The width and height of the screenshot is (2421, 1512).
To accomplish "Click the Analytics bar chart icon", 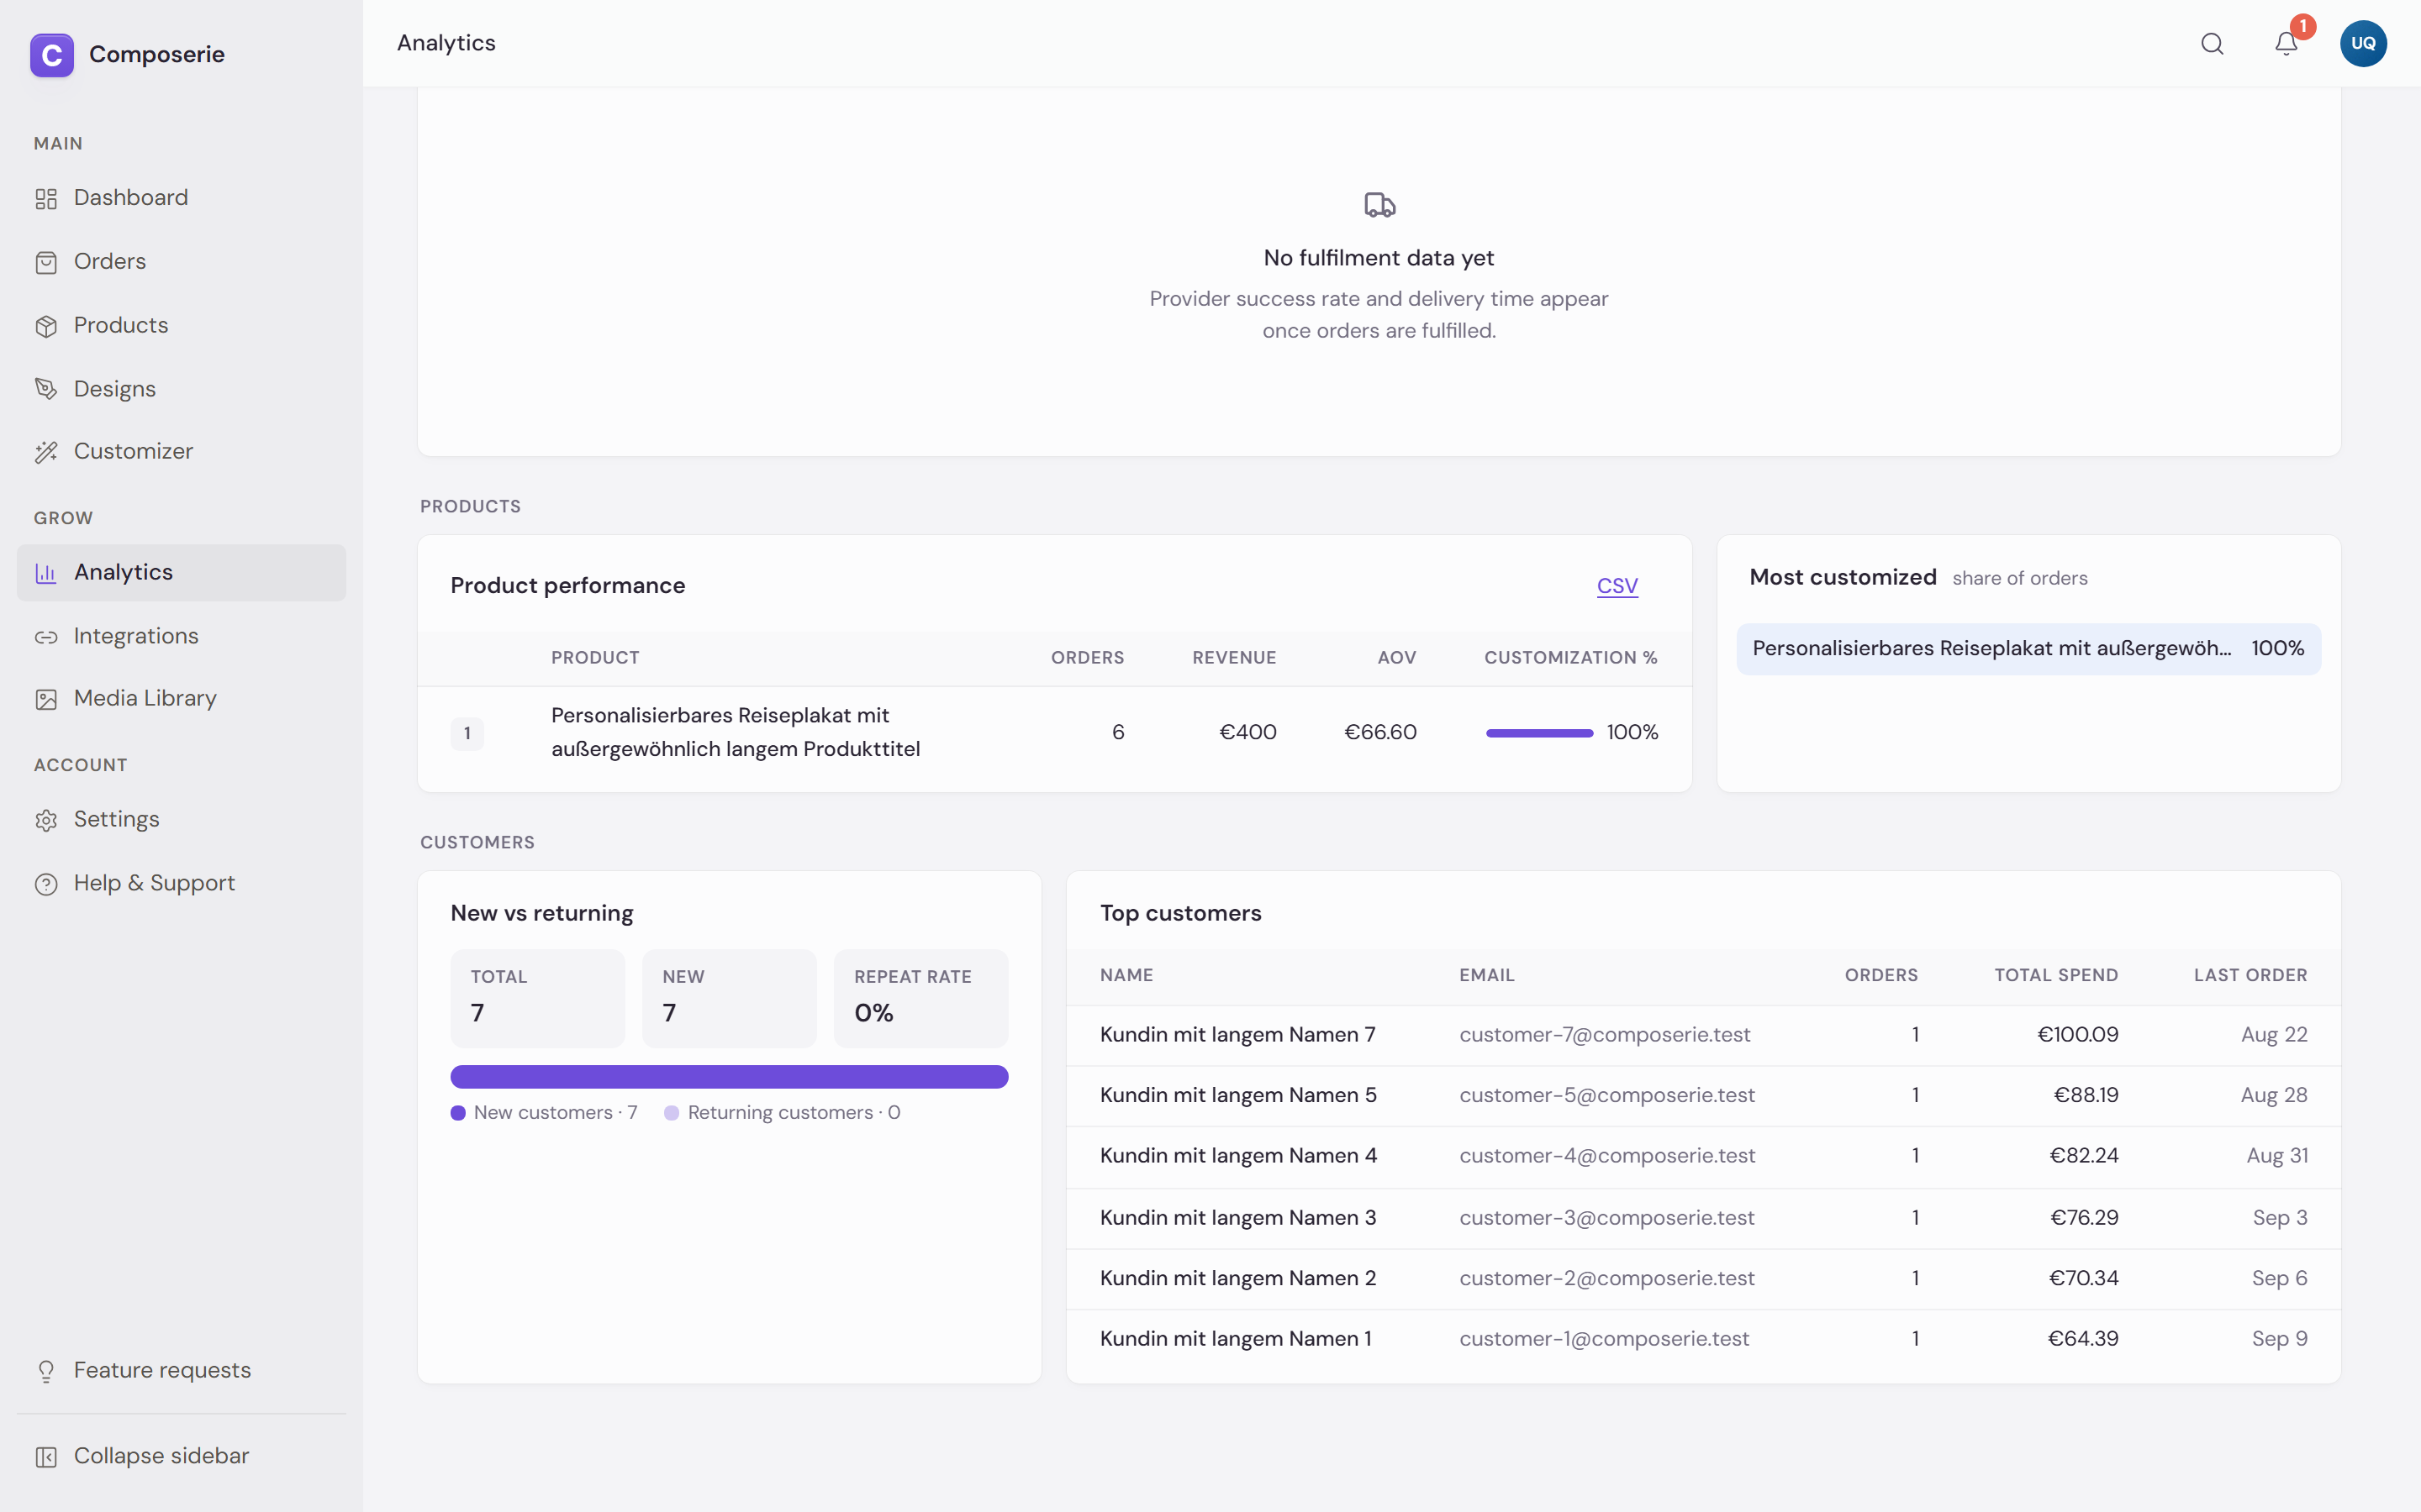I will coord(46,573).
